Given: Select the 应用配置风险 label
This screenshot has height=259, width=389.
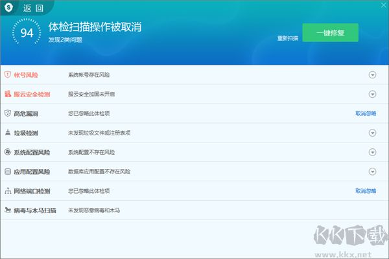Looking at the screenshot, I should pyautogui.click(x=32, y=172).
